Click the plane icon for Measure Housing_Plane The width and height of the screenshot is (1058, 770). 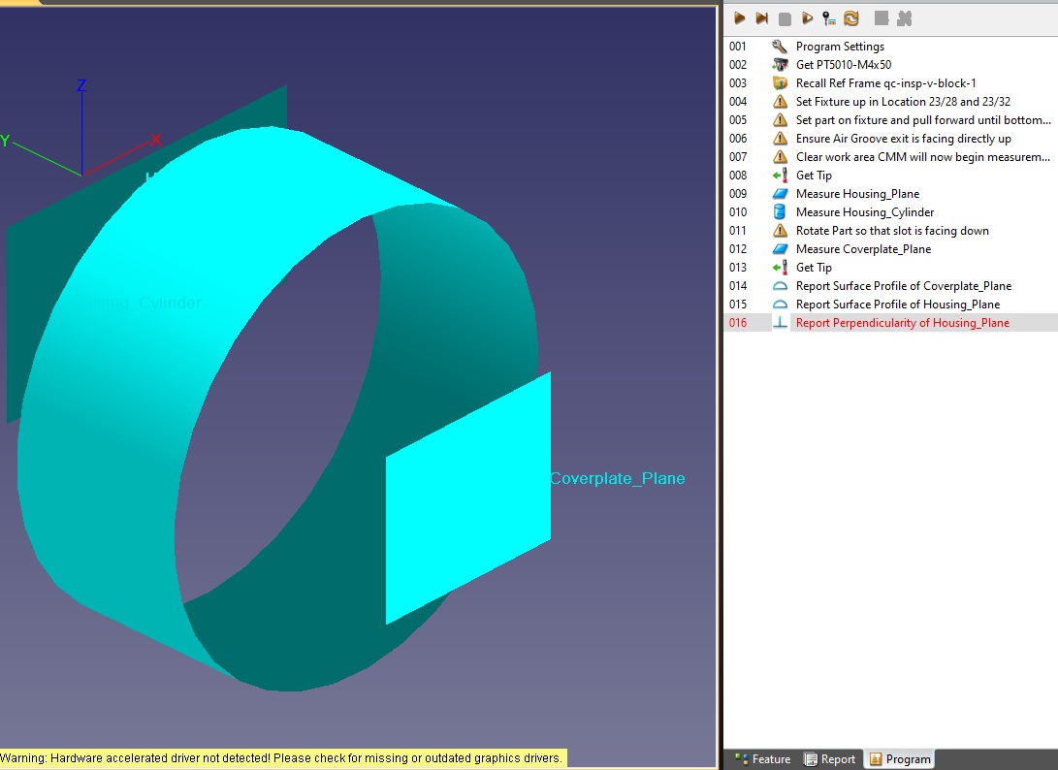coord(780,194)
